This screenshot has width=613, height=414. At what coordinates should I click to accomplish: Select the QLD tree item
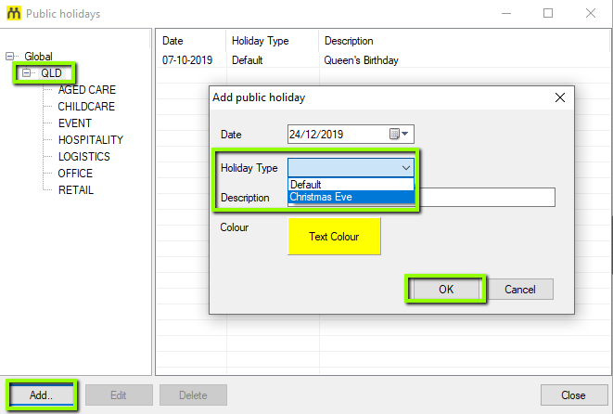[x=51, y=72]
